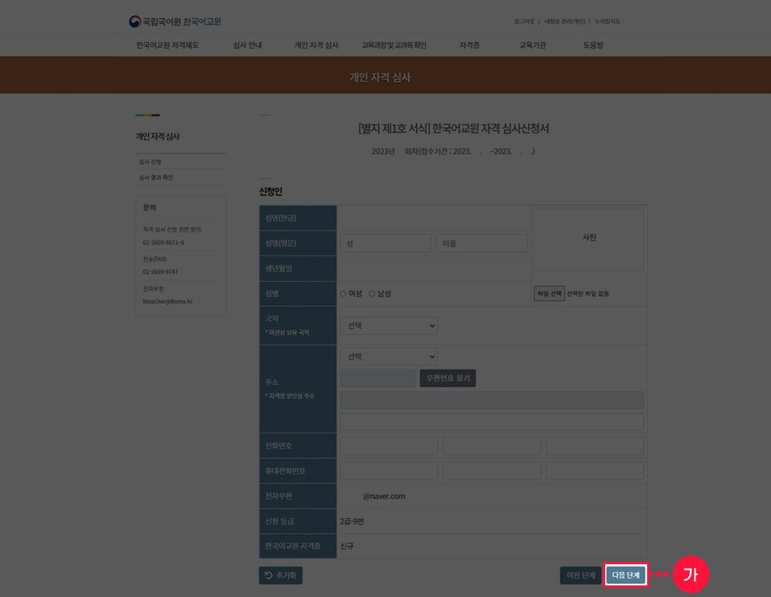Open the 주소 선택 dropdown

pyautogui.click(x=388, y=356)
